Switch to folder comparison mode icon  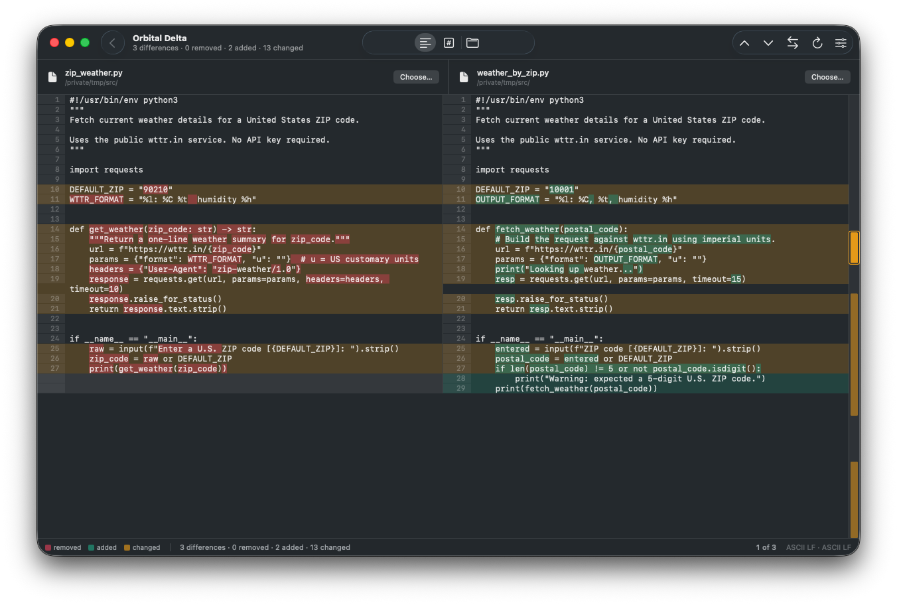tap(472, 43)
